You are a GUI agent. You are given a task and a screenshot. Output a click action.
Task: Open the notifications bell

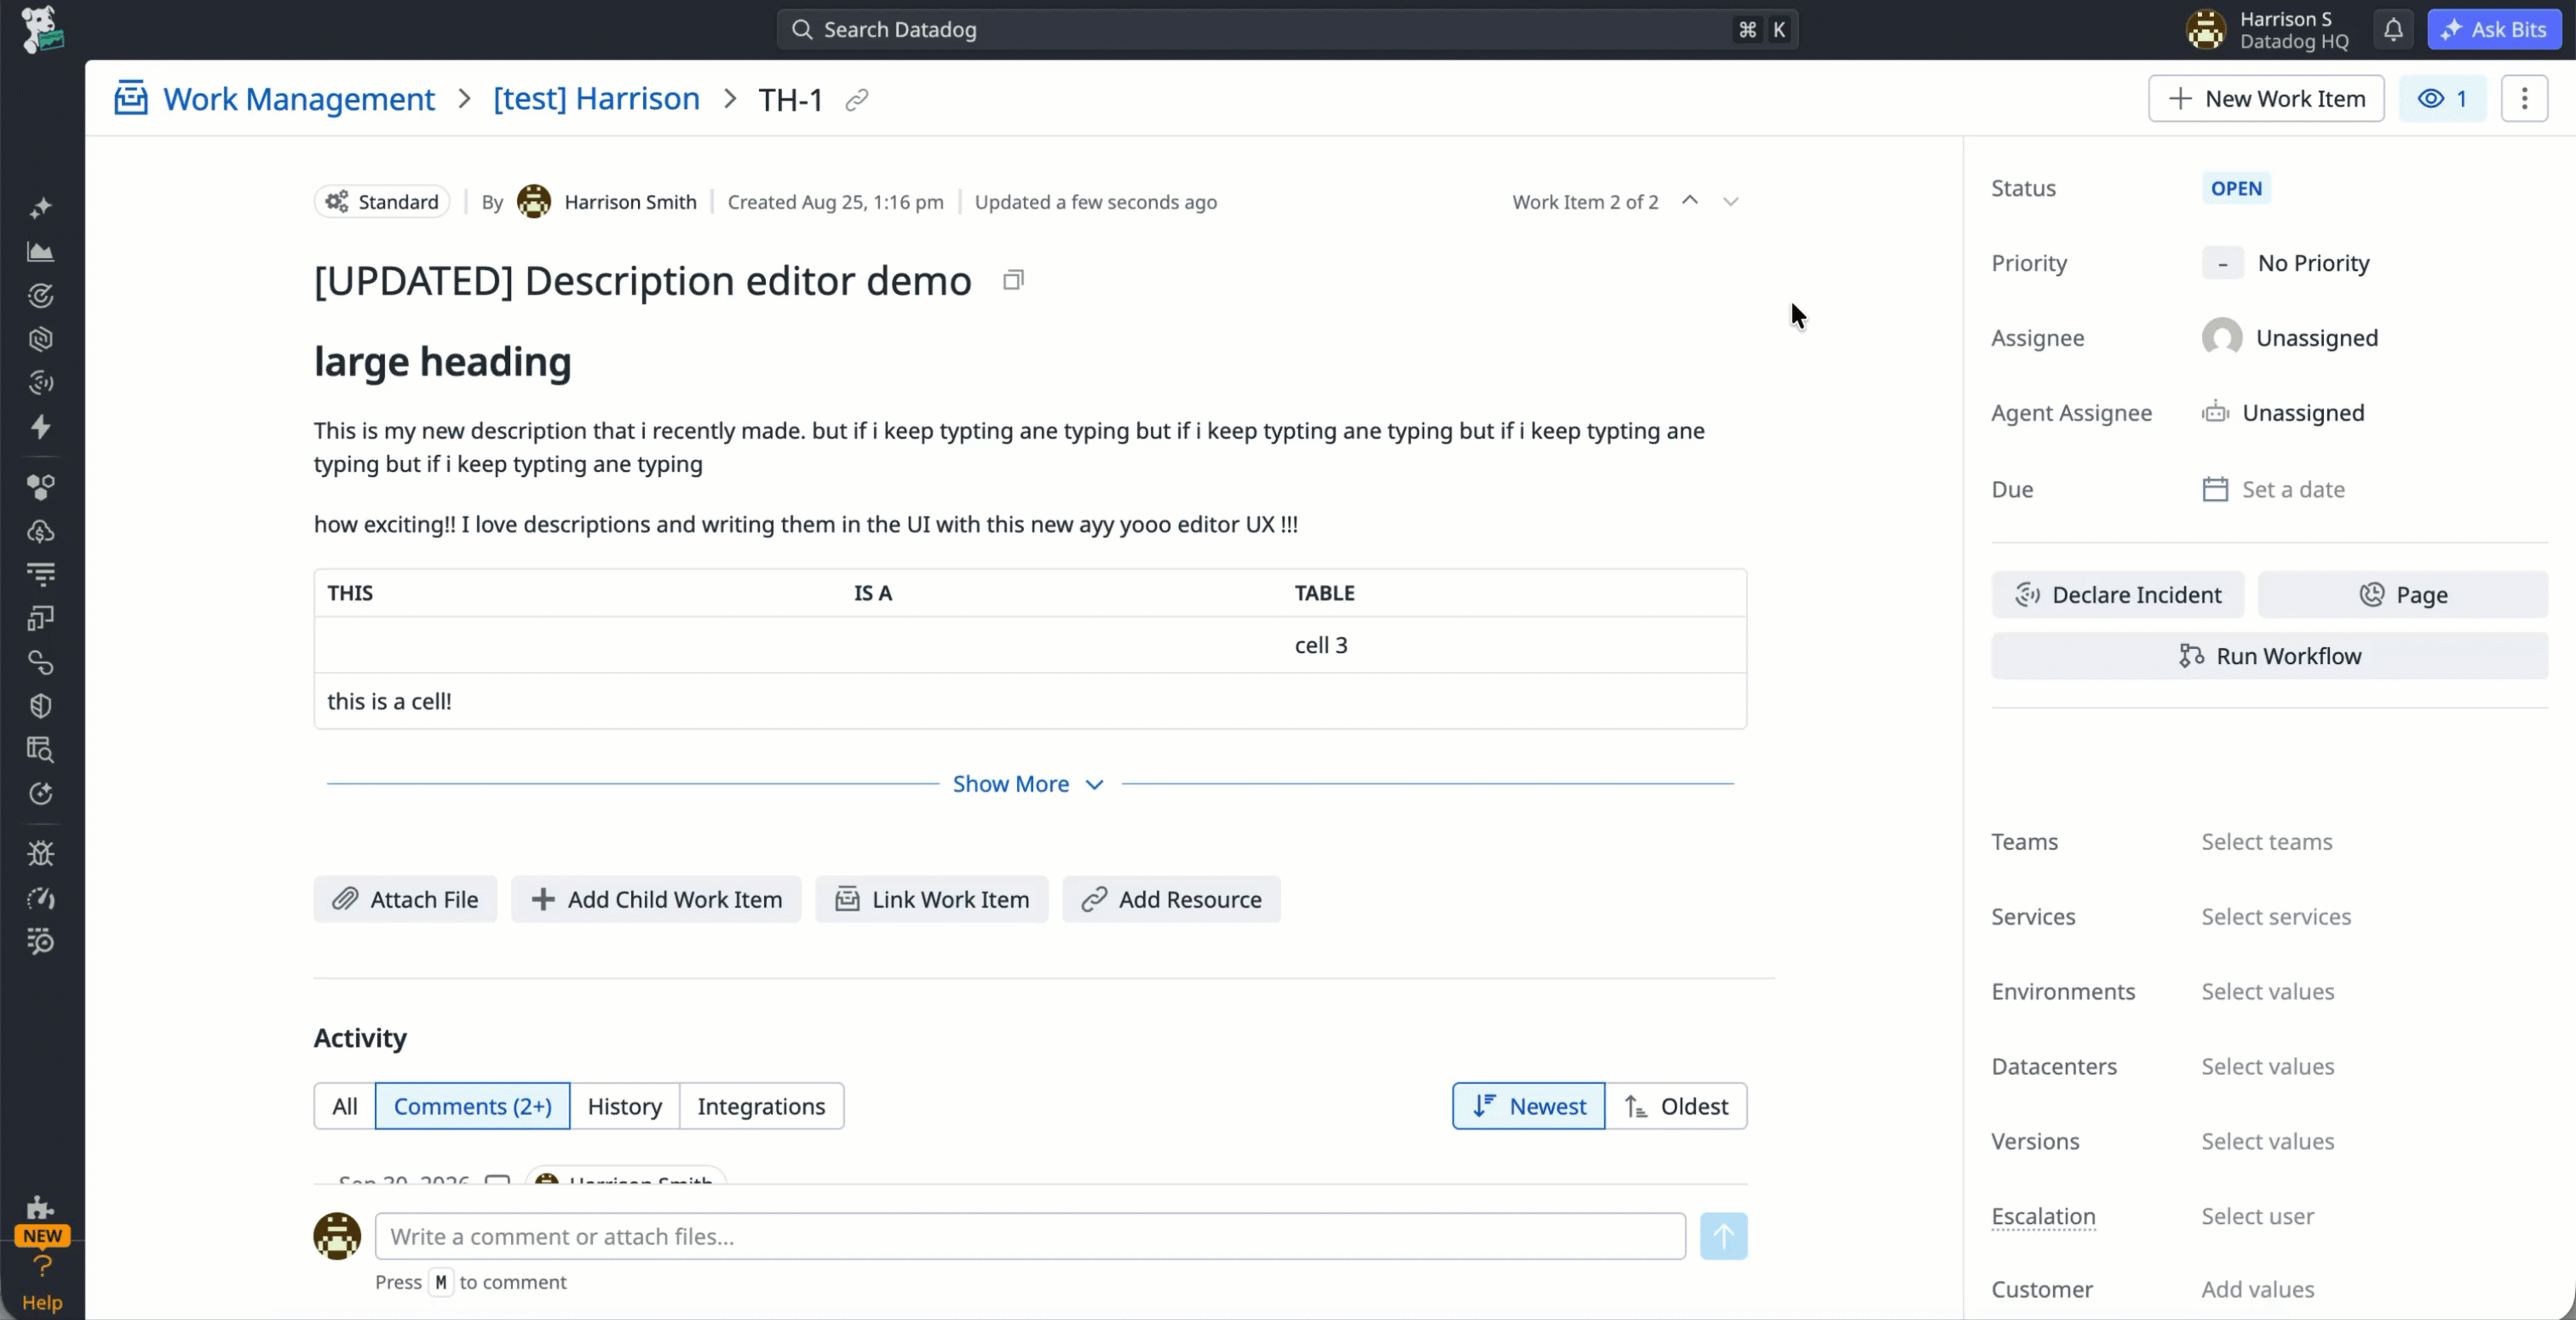[2393, 30]
